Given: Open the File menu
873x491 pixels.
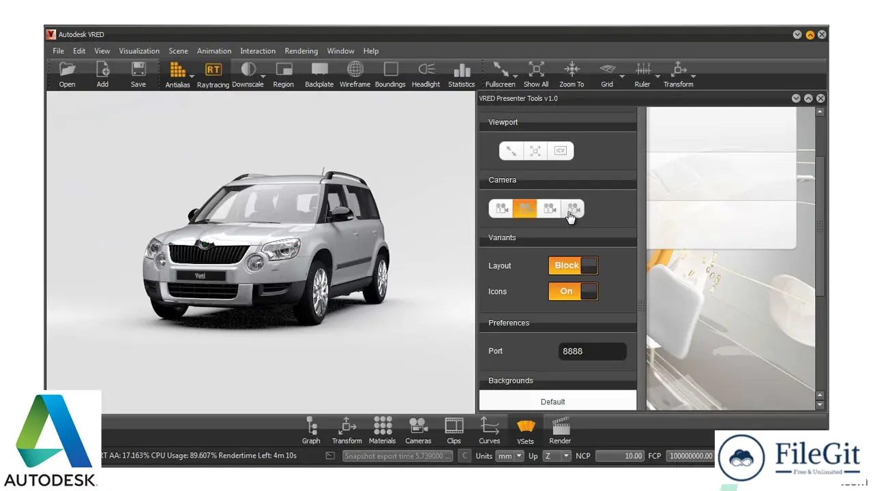Looking at the screenshot, I should point(59,51).
